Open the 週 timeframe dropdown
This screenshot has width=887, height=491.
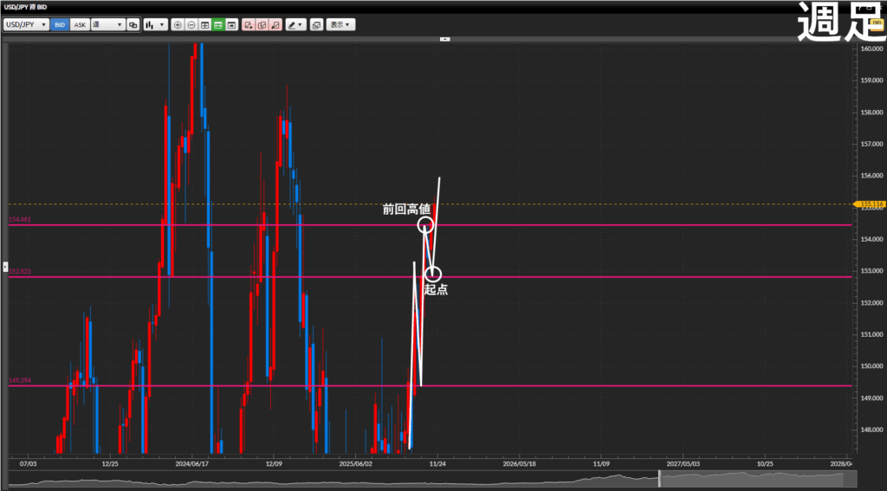pyautogui.click(x=107, y=25)
